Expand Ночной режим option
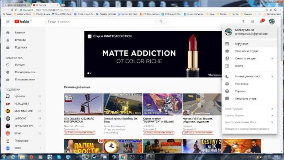The image size is (284, 160). pyautogui.click(x=249, y=76)
